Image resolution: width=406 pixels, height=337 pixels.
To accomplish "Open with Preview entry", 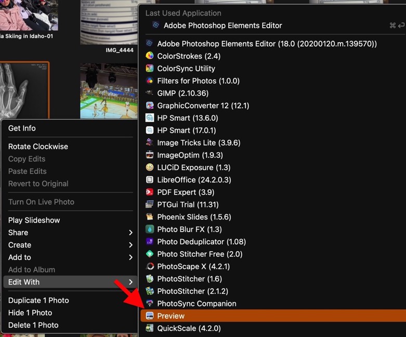I will tap(273, 316).
